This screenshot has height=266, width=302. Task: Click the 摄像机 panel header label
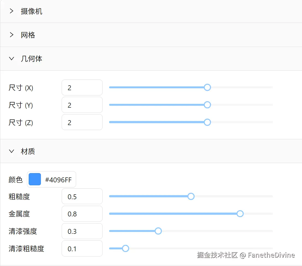(31, 11)
